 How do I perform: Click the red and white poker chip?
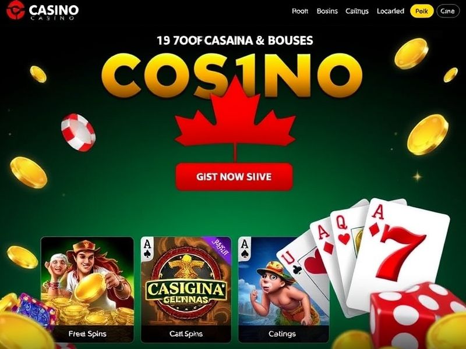[x=78, y=133]
